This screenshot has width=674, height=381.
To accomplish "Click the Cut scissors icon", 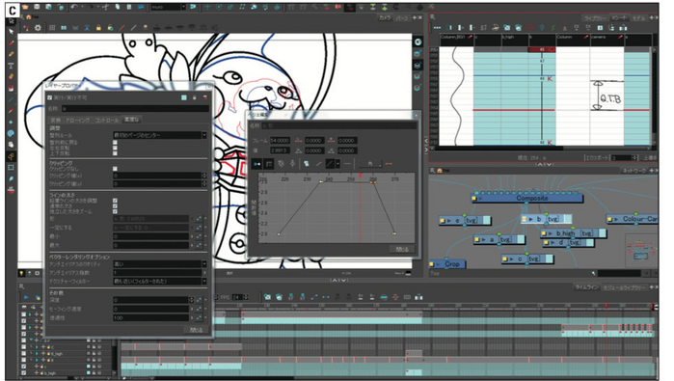I will point(106,8).
